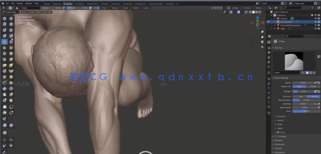The height and width of the screenshot is (154, 321).
Task: Click the Pinch slider in Brush Settings
Action: click(306, 111)
